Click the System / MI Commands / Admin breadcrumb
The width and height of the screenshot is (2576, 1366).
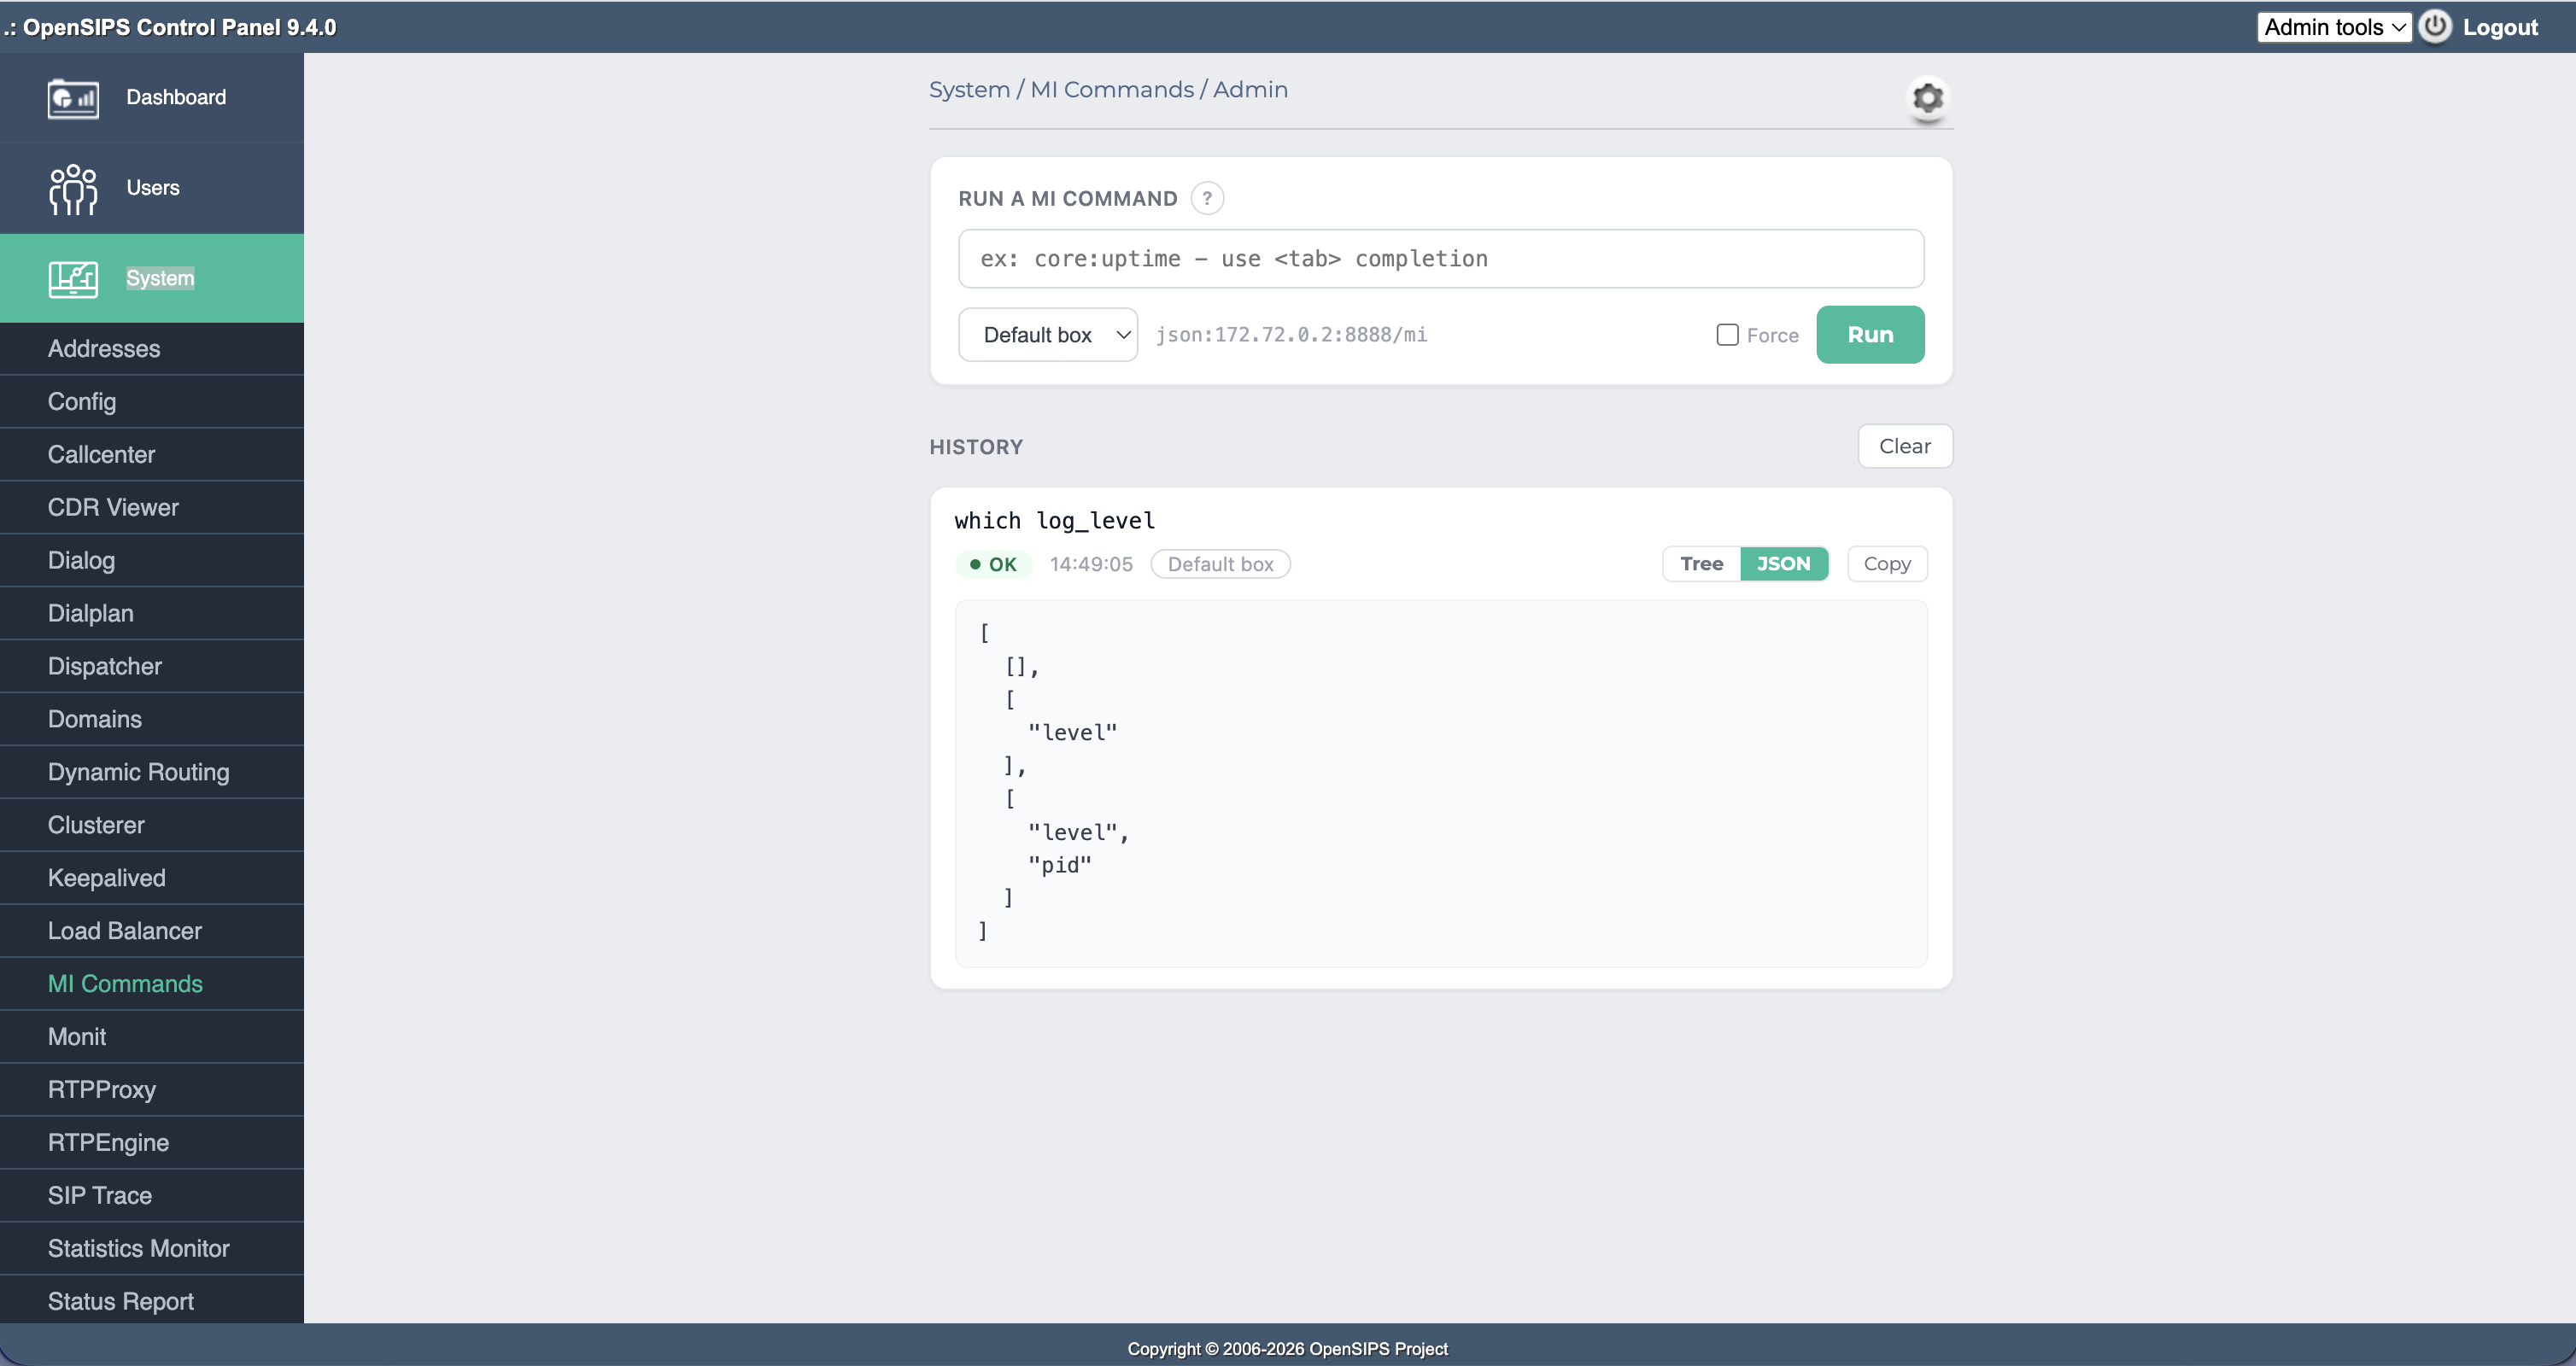pyautogui.click(x=1108, y=90)
